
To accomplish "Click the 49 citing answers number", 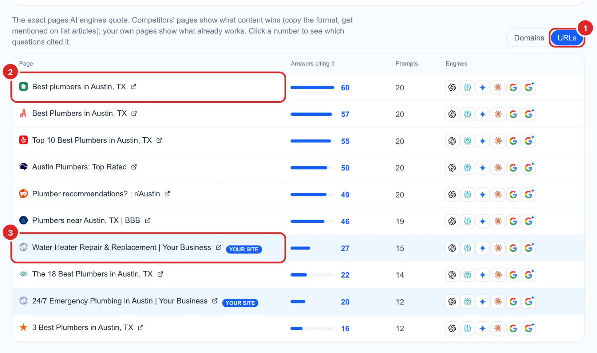I will 345,195.
